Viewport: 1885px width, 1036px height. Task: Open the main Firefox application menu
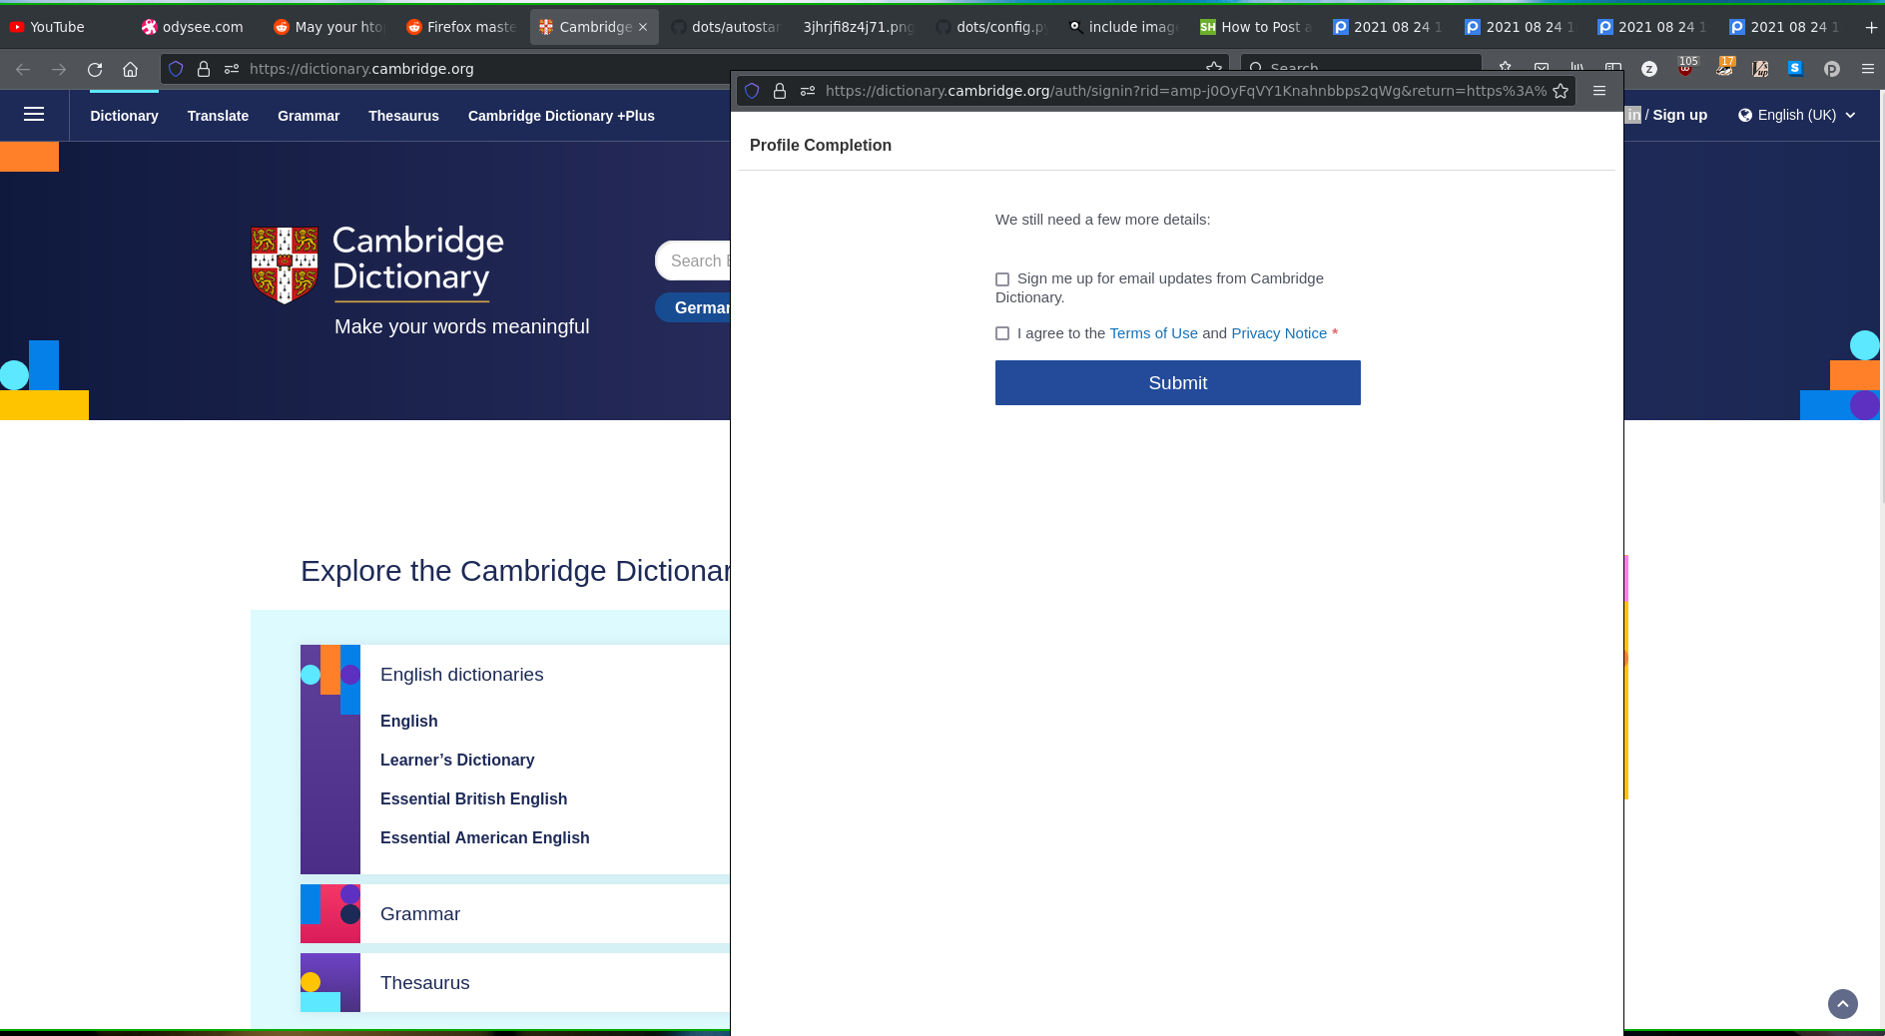[x=1868, y=69]
